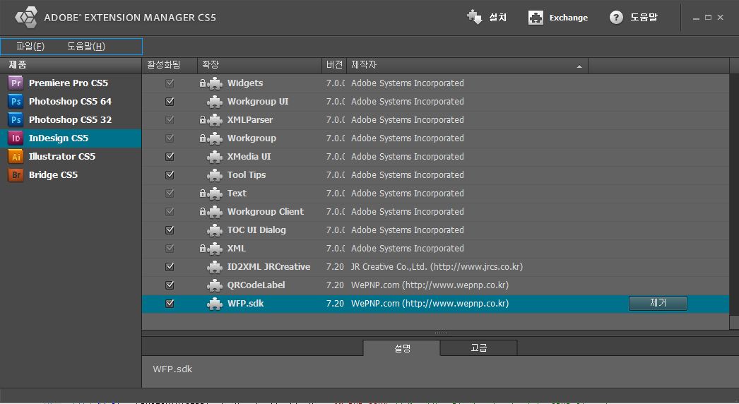Click the 설치 install label
739x404 pixels.
point(497,18)
